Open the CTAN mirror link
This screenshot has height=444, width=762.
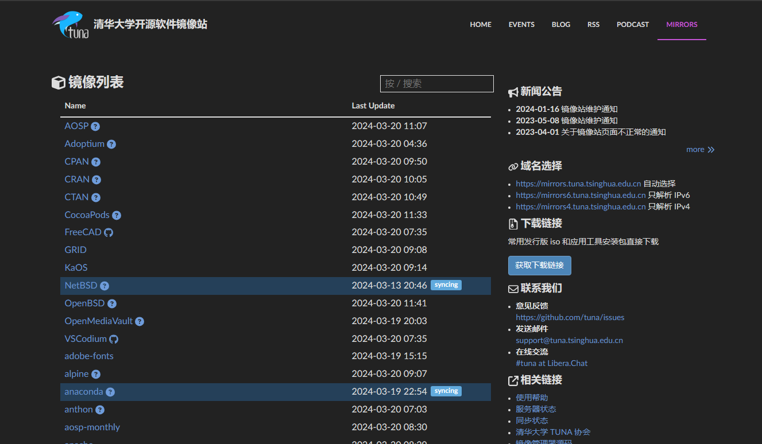76,197
